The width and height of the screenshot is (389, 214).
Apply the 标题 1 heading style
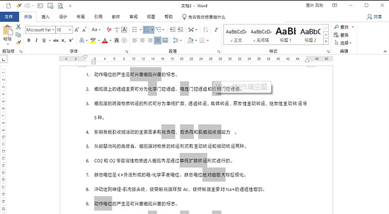pyautogui.click(x=285, y=35)
